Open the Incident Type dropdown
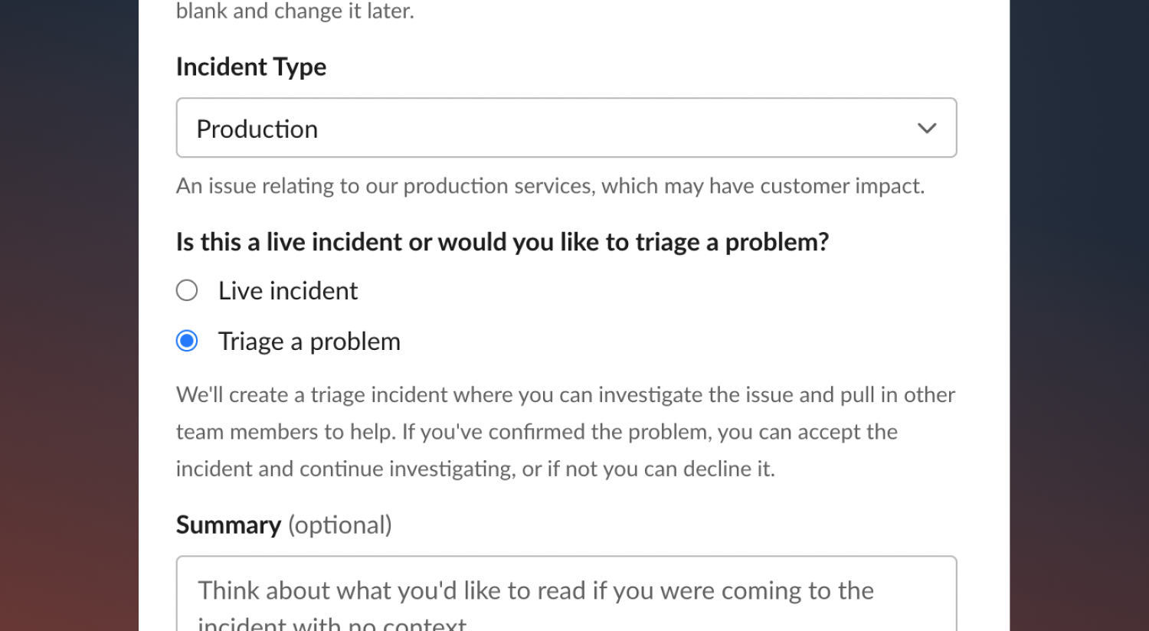Screen dimensions: 1149x631 point(565,128)
